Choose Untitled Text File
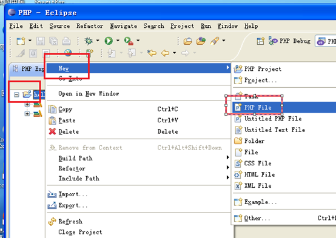Screen dimensions: 336x238 click(284, 130)
